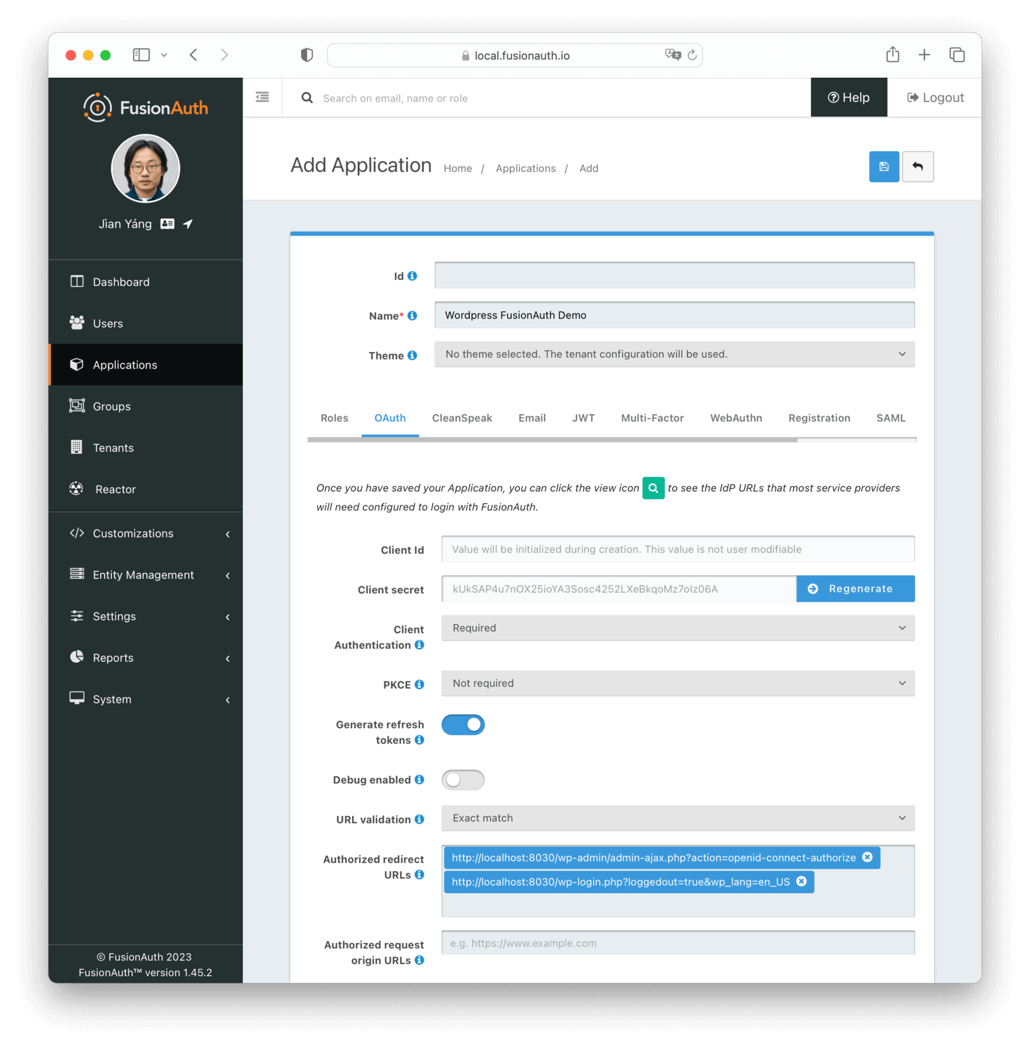Viewport: 1030px width, 1047px height.
Task: Open Reactor in sidebar
Action: 145,489
